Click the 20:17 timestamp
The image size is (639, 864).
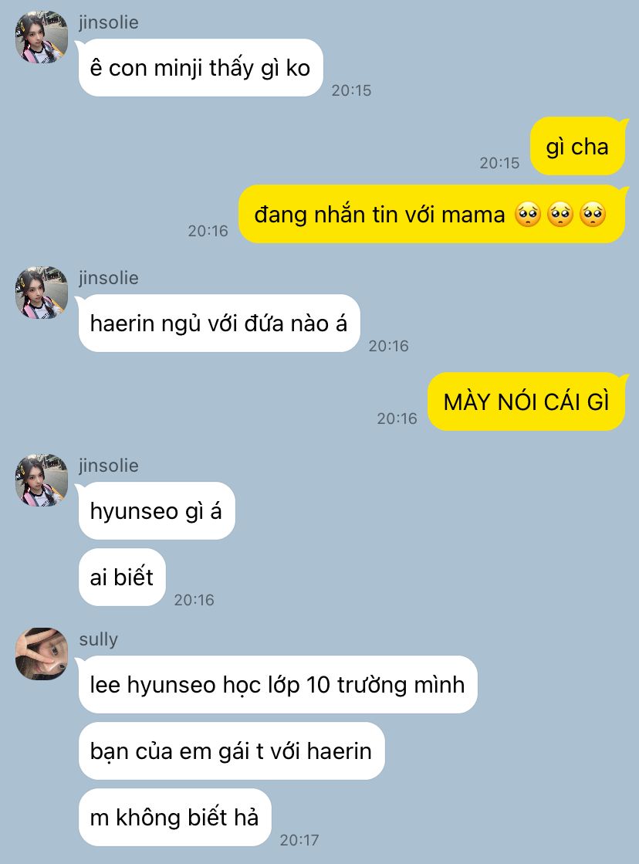point(299,840)
